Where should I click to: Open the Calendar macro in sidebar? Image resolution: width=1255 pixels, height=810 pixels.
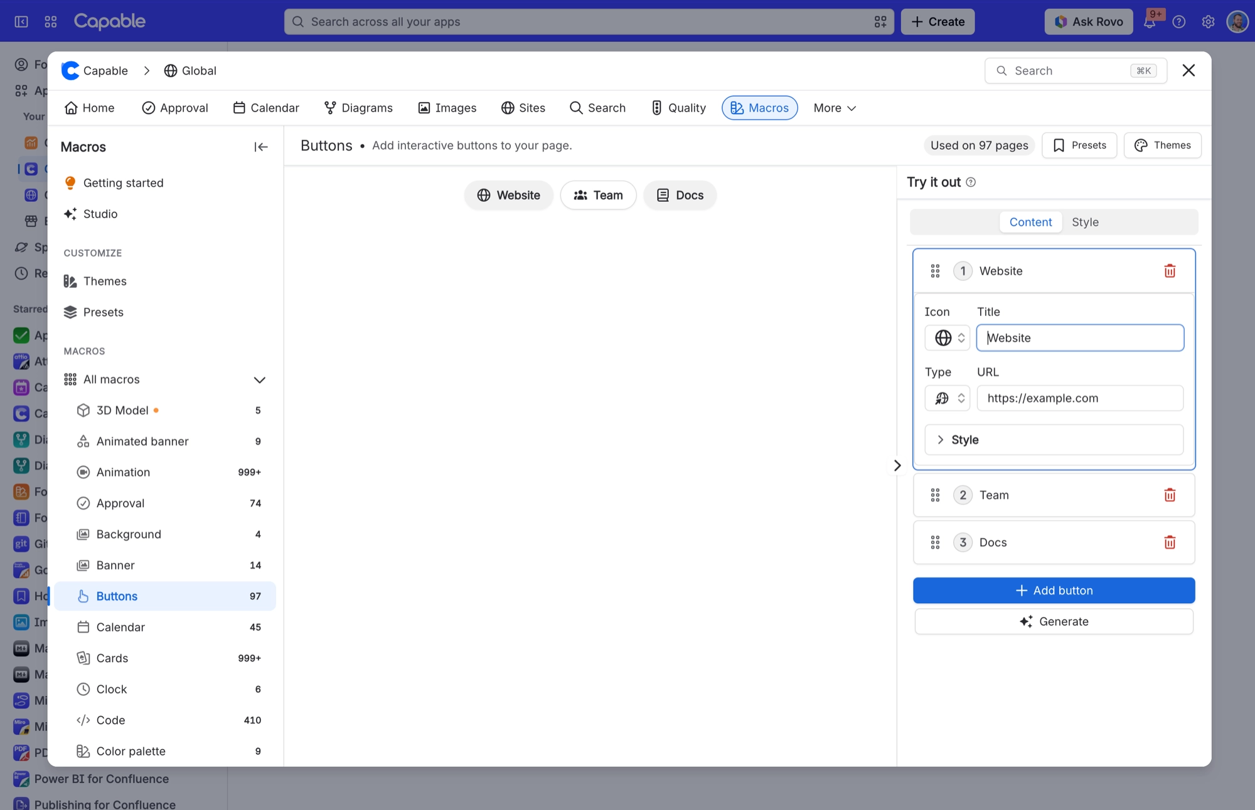(x=165, y=627)
